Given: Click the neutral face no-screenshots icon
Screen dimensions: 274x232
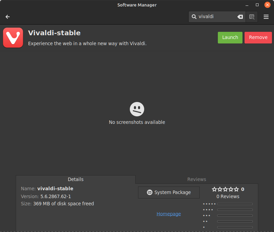Looking at the screenshot, I should coord(137,109).
